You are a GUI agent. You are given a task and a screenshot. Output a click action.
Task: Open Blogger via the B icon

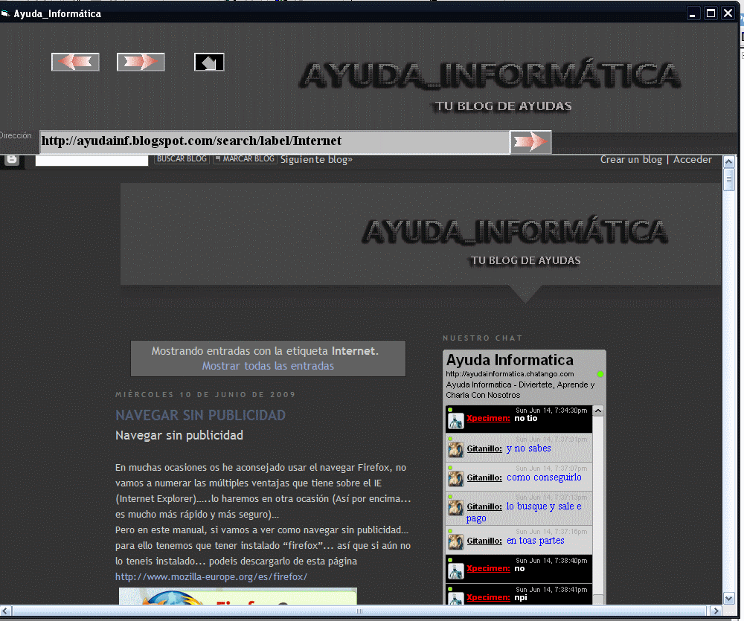coord(11,159)
